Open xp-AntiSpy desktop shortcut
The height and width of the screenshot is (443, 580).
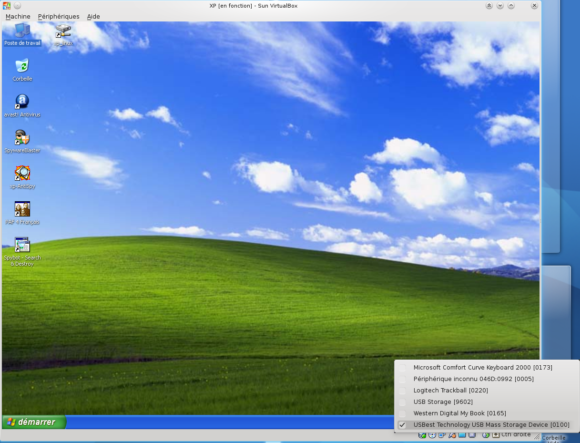click(x=22, y=173)
